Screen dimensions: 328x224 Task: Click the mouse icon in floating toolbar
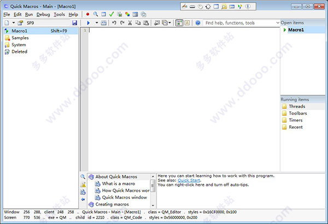[200, 7]
